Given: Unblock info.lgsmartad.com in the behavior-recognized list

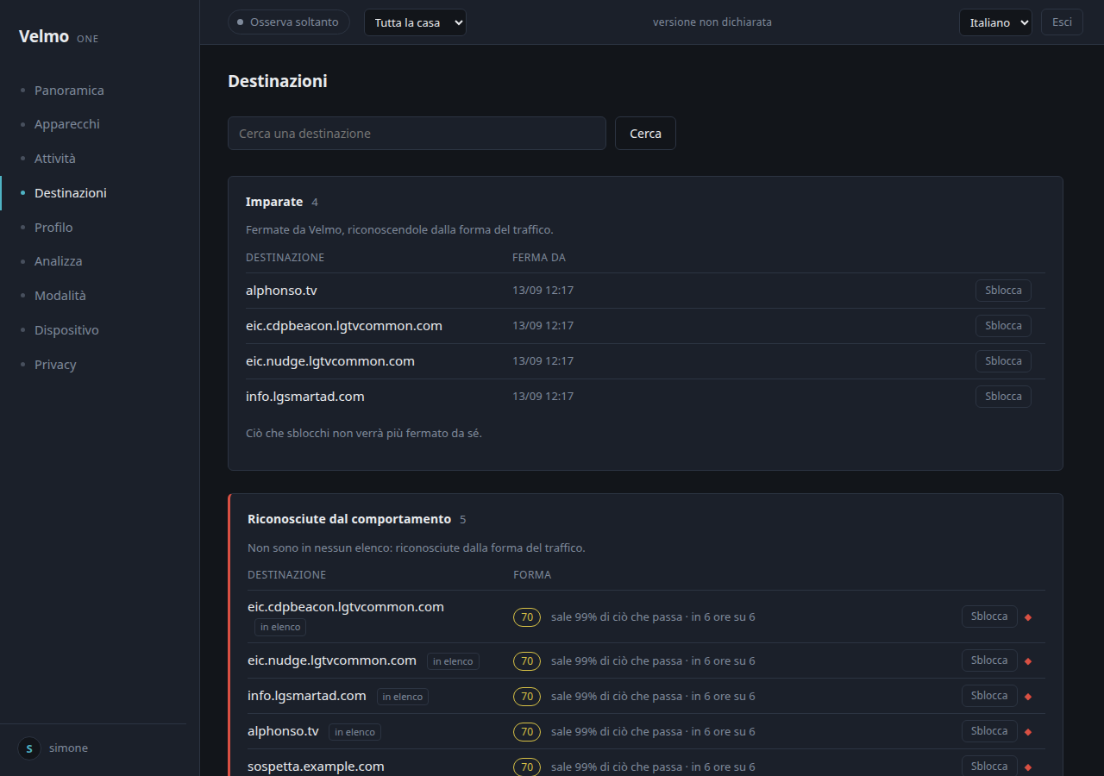Looking at the screenshot, I should pyautogui.click(x=989, y=696).
